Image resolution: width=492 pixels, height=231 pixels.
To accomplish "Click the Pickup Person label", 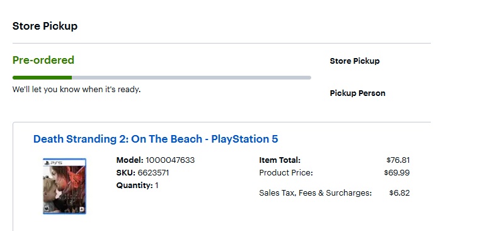I will [357, 93].
